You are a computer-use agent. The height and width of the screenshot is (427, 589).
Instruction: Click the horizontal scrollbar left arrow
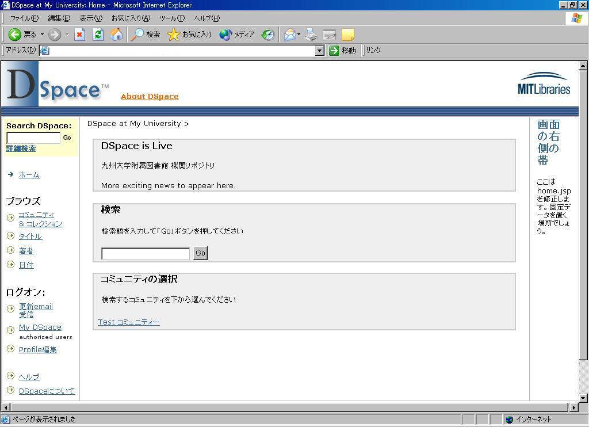(6, 407)
